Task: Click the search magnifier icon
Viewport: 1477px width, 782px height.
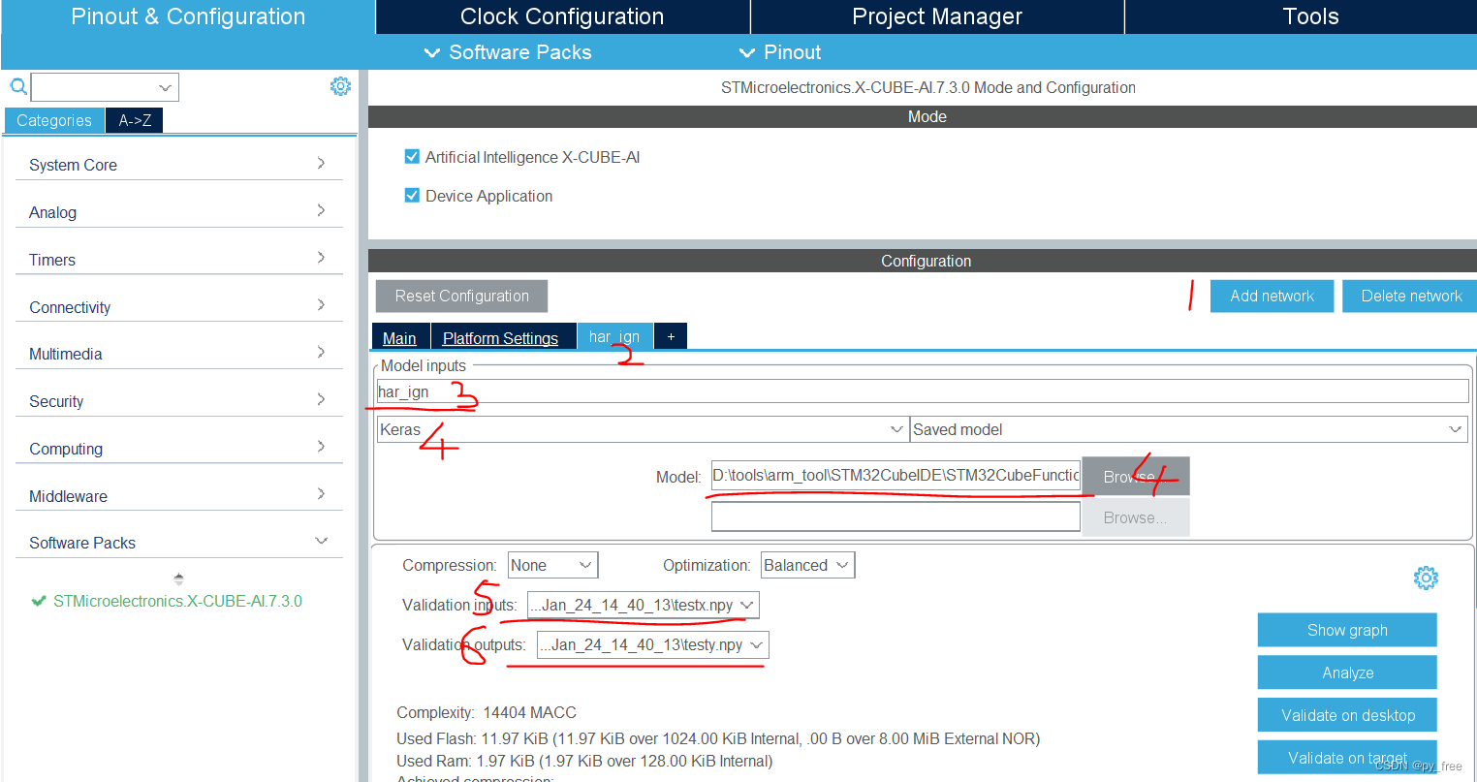Action: (x=18, y=87)
